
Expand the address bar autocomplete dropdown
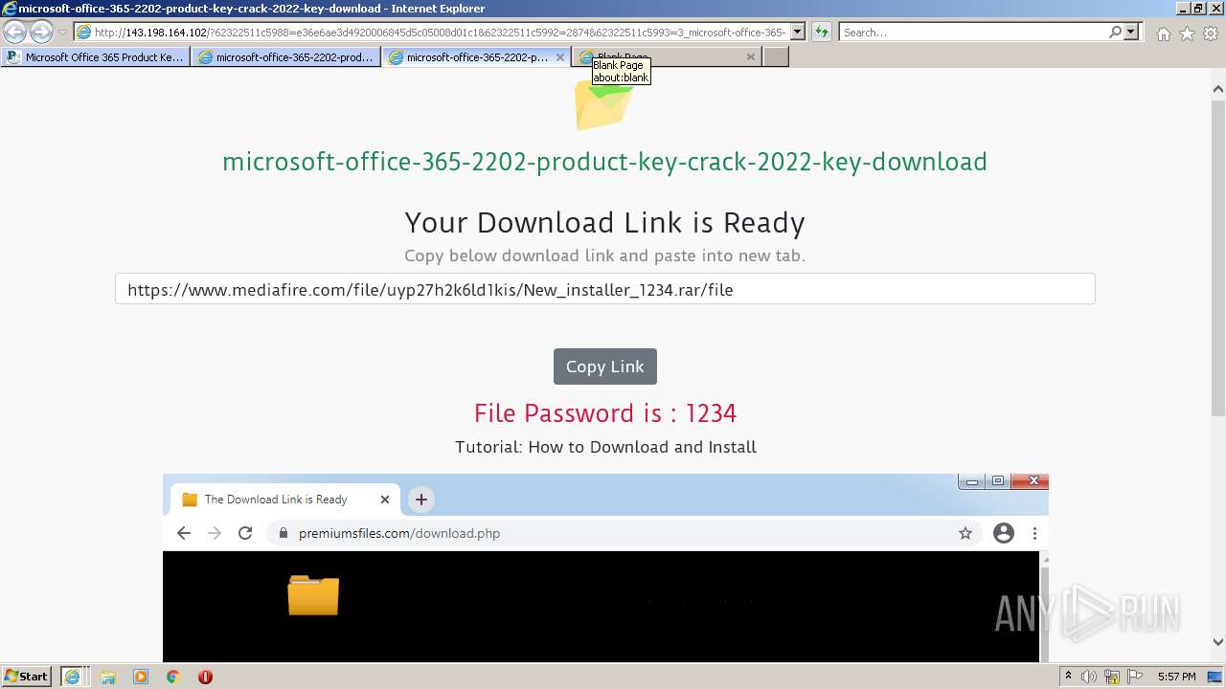tap(798, 33)
